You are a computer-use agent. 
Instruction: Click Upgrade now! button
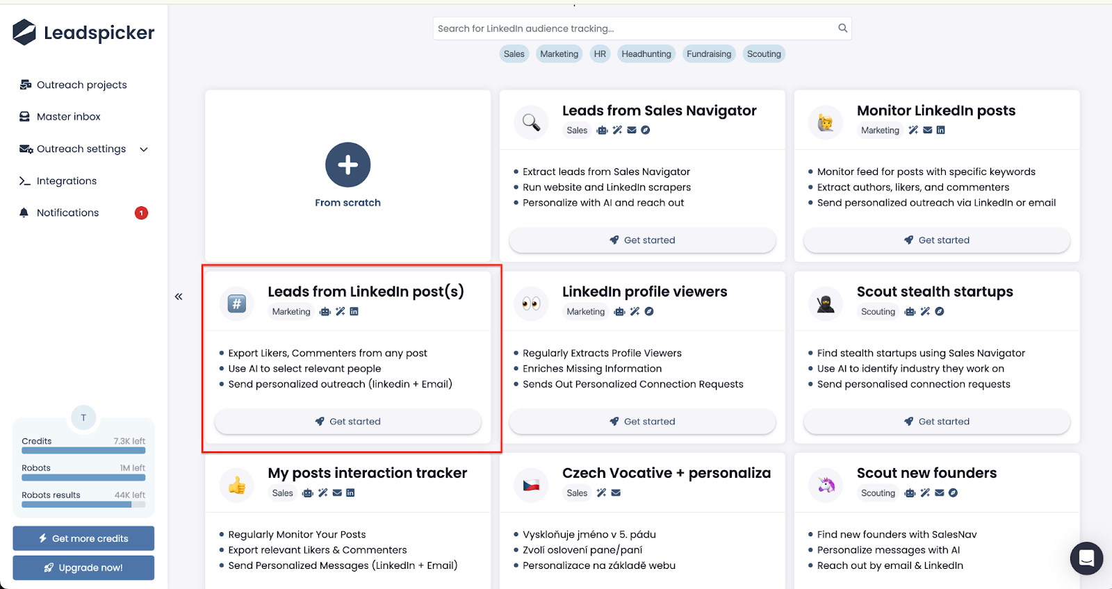(83, 567)
